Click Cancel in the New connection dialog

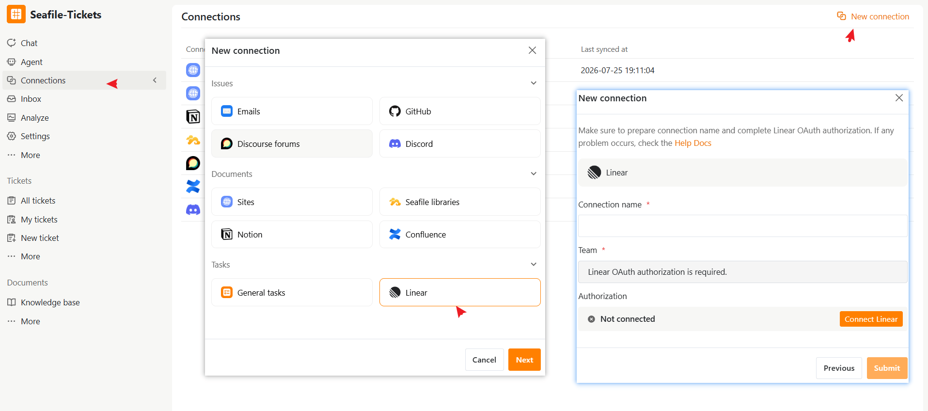coord(484,360)
